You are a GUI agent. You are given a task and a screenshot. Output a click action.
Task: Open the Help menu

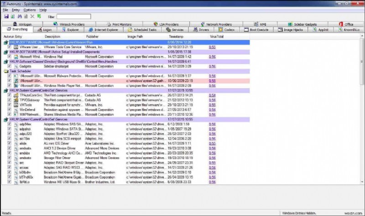click(x=43, y=10)
